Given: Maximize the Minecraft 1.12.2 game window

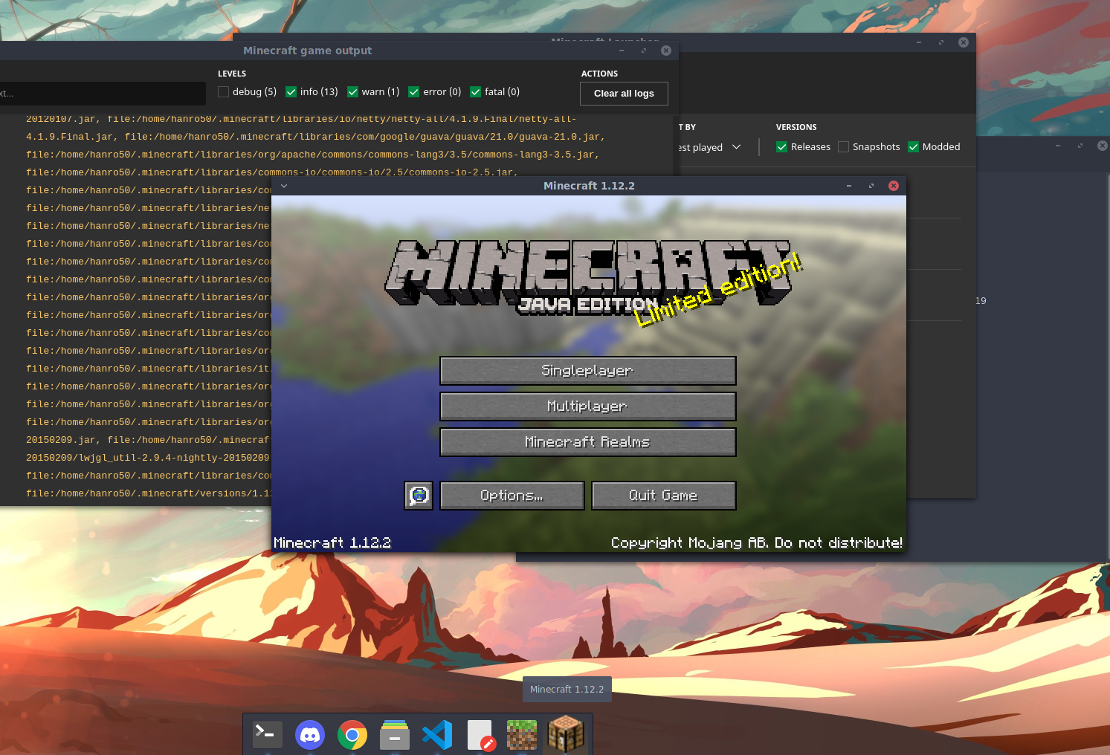Looking at the screenshot, I should [871, 186].
